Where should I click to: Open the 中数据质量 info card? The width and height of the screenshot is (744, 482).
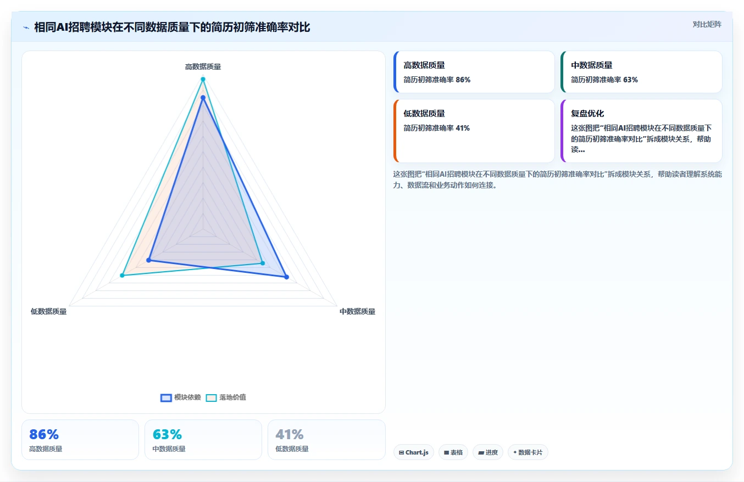tap(641, 72)
